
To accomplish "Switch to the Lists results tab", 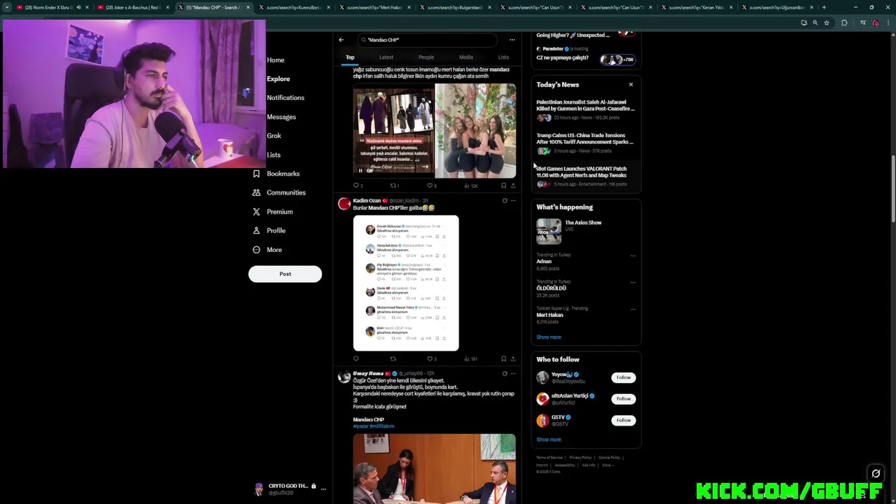I will pyautogui.click(x=503, y=57).
